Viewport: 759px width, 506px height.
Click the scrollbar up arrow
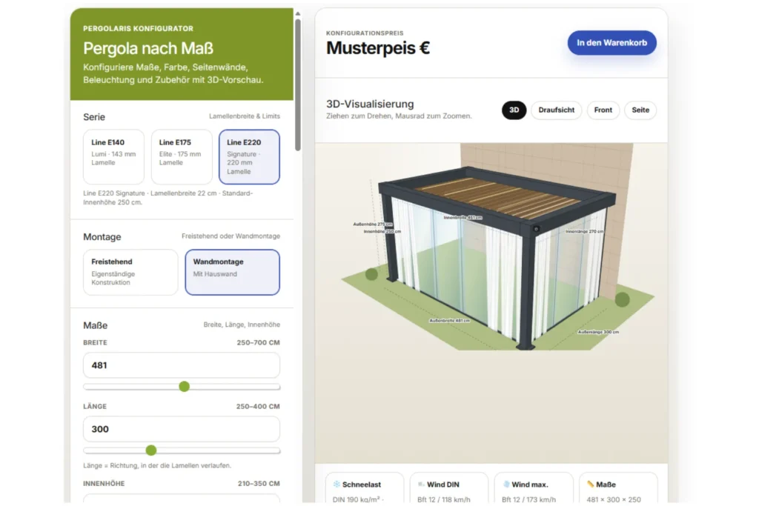(x=298, y=13)
